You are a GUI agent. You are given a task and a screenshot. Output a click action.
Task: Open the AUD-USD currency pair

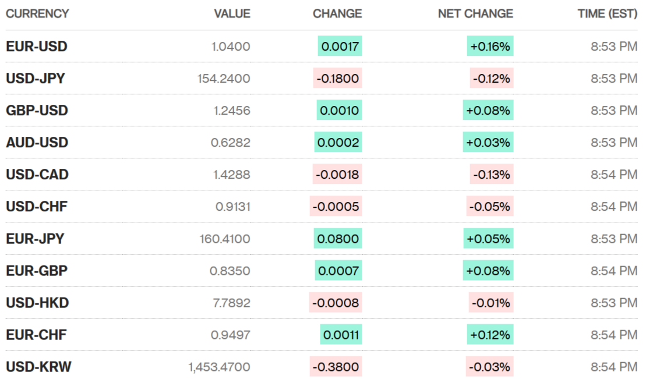pos(37,143)
